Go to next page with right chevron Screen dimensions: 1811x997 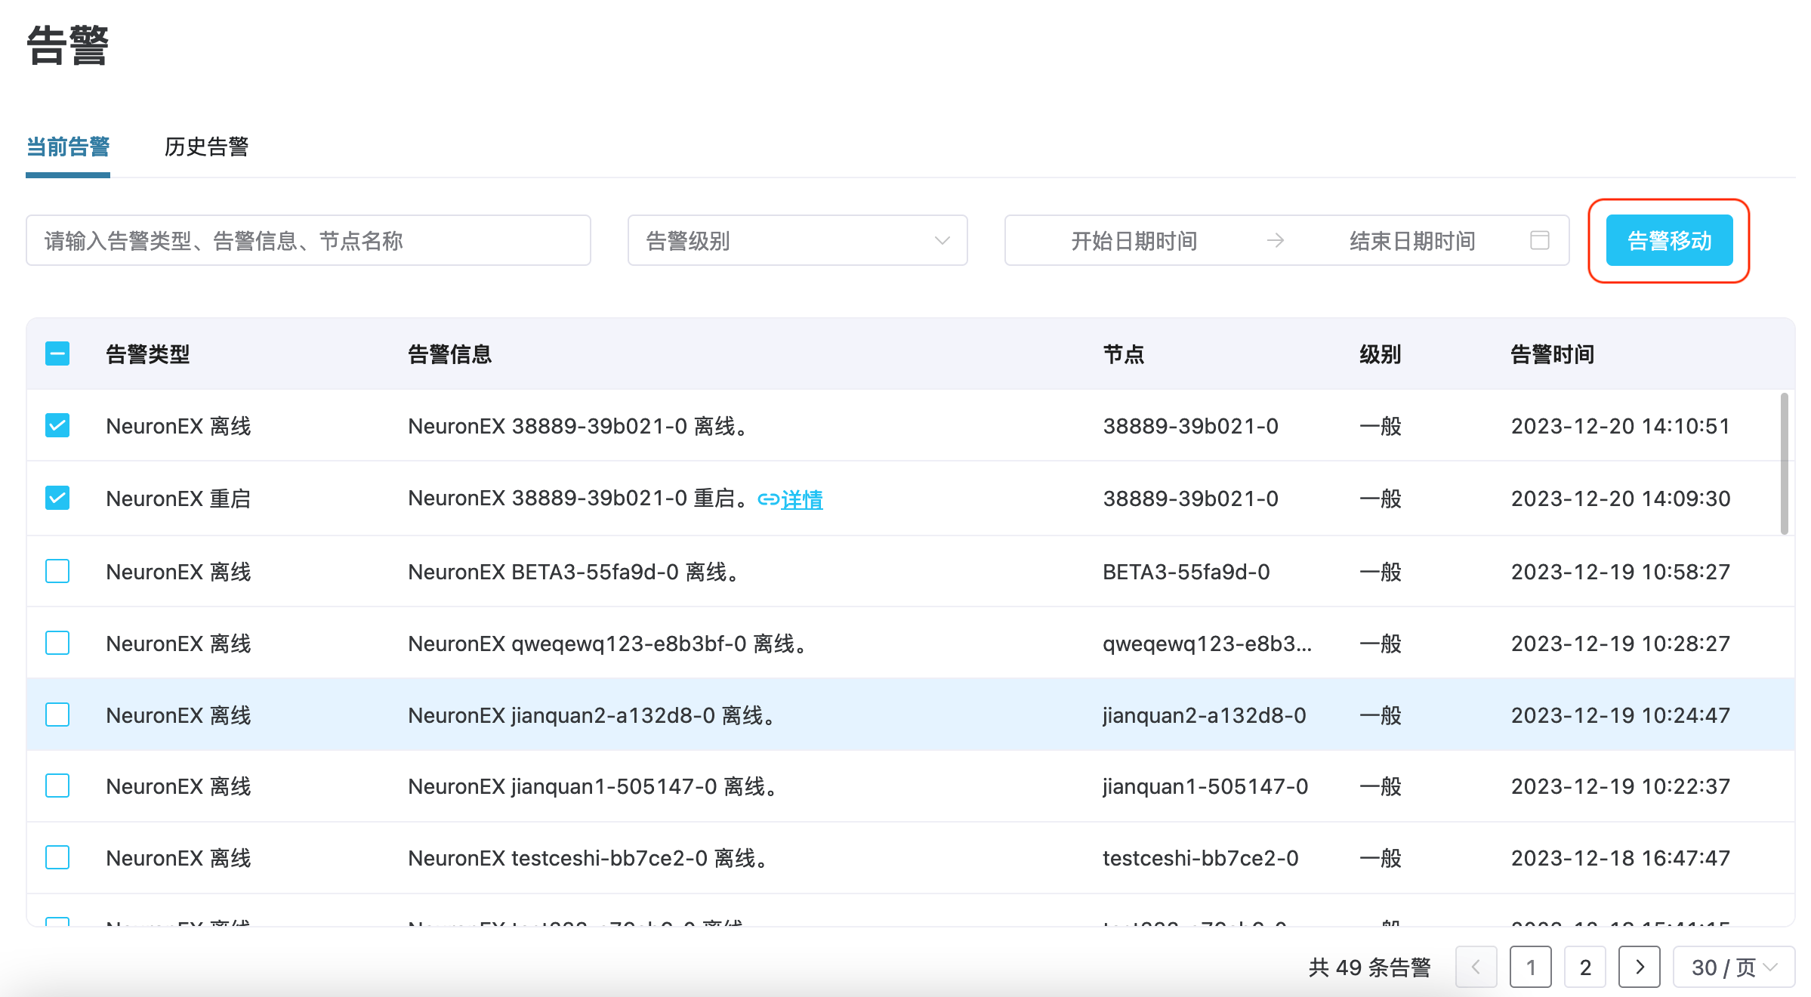[1639, 967]
